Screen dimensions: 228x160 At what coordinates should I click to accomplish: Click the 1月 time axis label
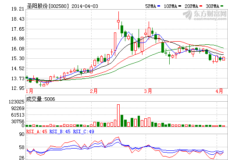tap(29, 91)
